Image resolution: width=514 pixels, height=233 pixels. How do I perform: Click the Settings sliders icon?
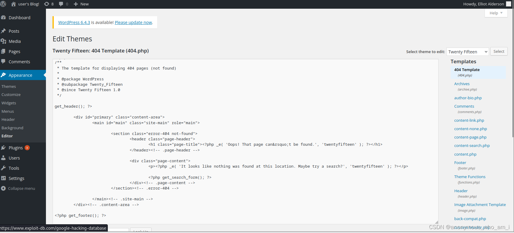point(3,178)
